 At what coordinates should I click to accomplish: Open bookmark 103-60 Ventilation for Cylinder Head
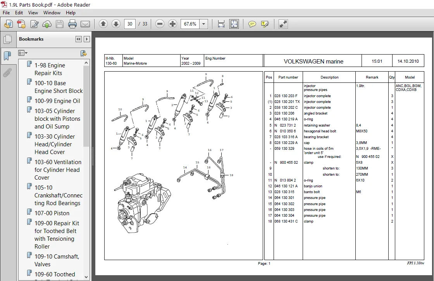click(58, 170)
